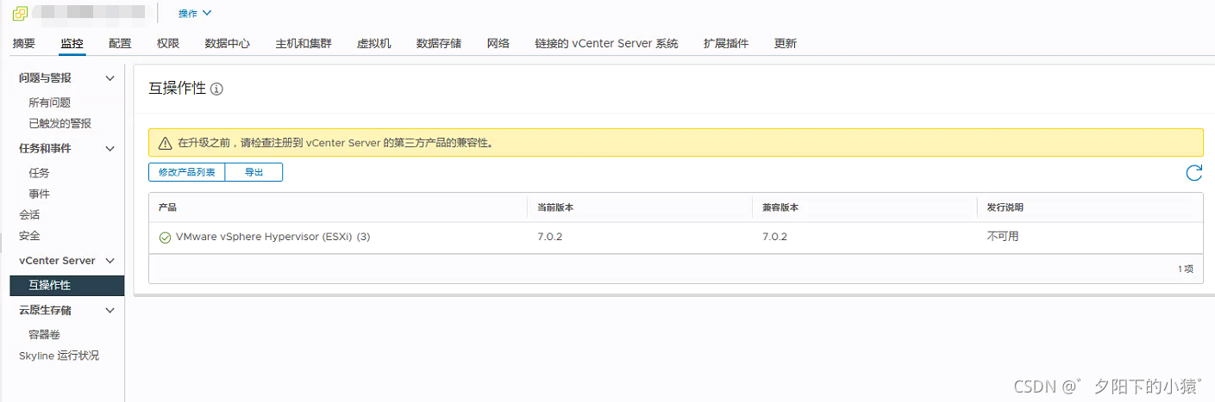Sort by the 当前版本 column header
Viewport: 1215px width, 402px height.
tap(556, 207)
